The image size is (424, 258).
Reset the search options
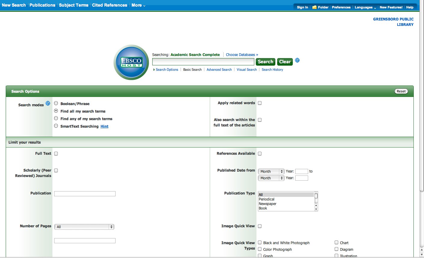(401, 91)
